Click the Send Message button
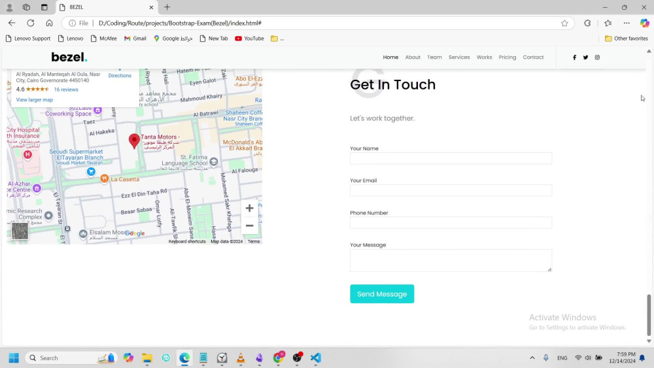 382,294
